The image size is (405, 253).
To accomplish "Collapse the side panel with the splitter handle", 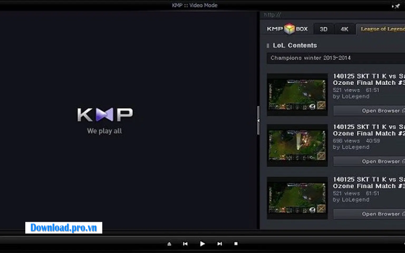I will click(258, 120).
